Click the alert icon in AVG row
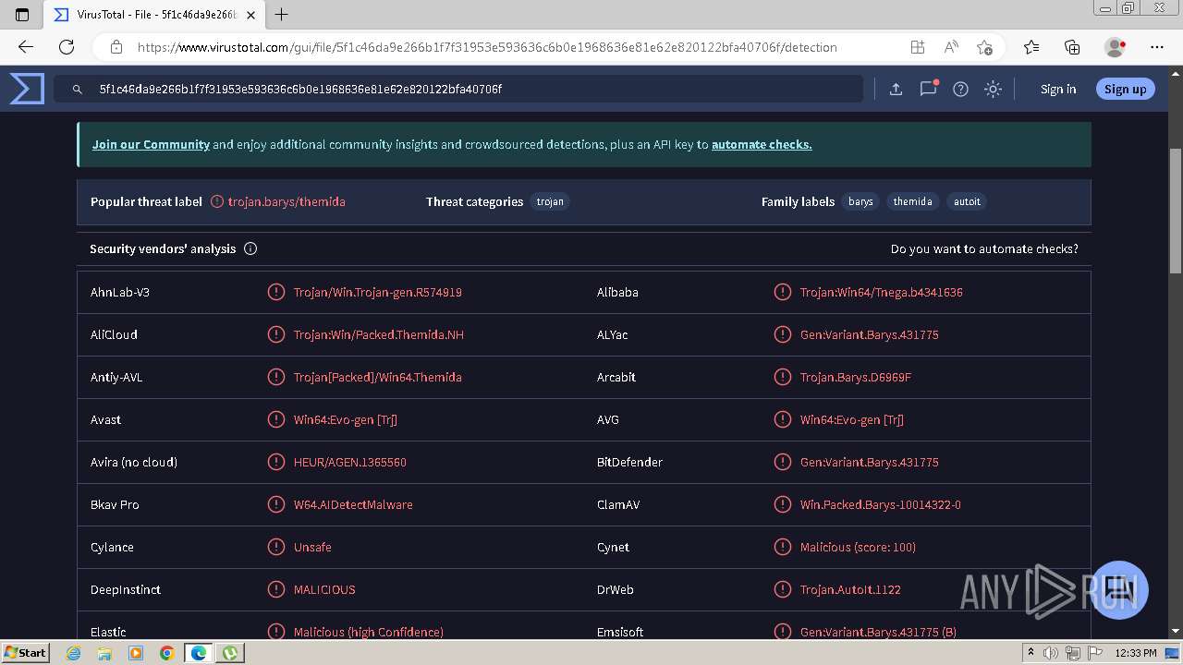This screenshot has width=1183, height=665. (x=782, y=419)
